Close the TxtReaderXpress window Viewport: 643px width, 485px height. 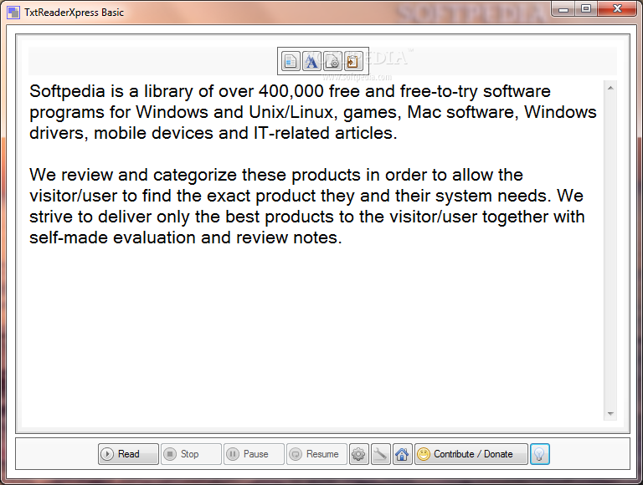click(618, 9)
